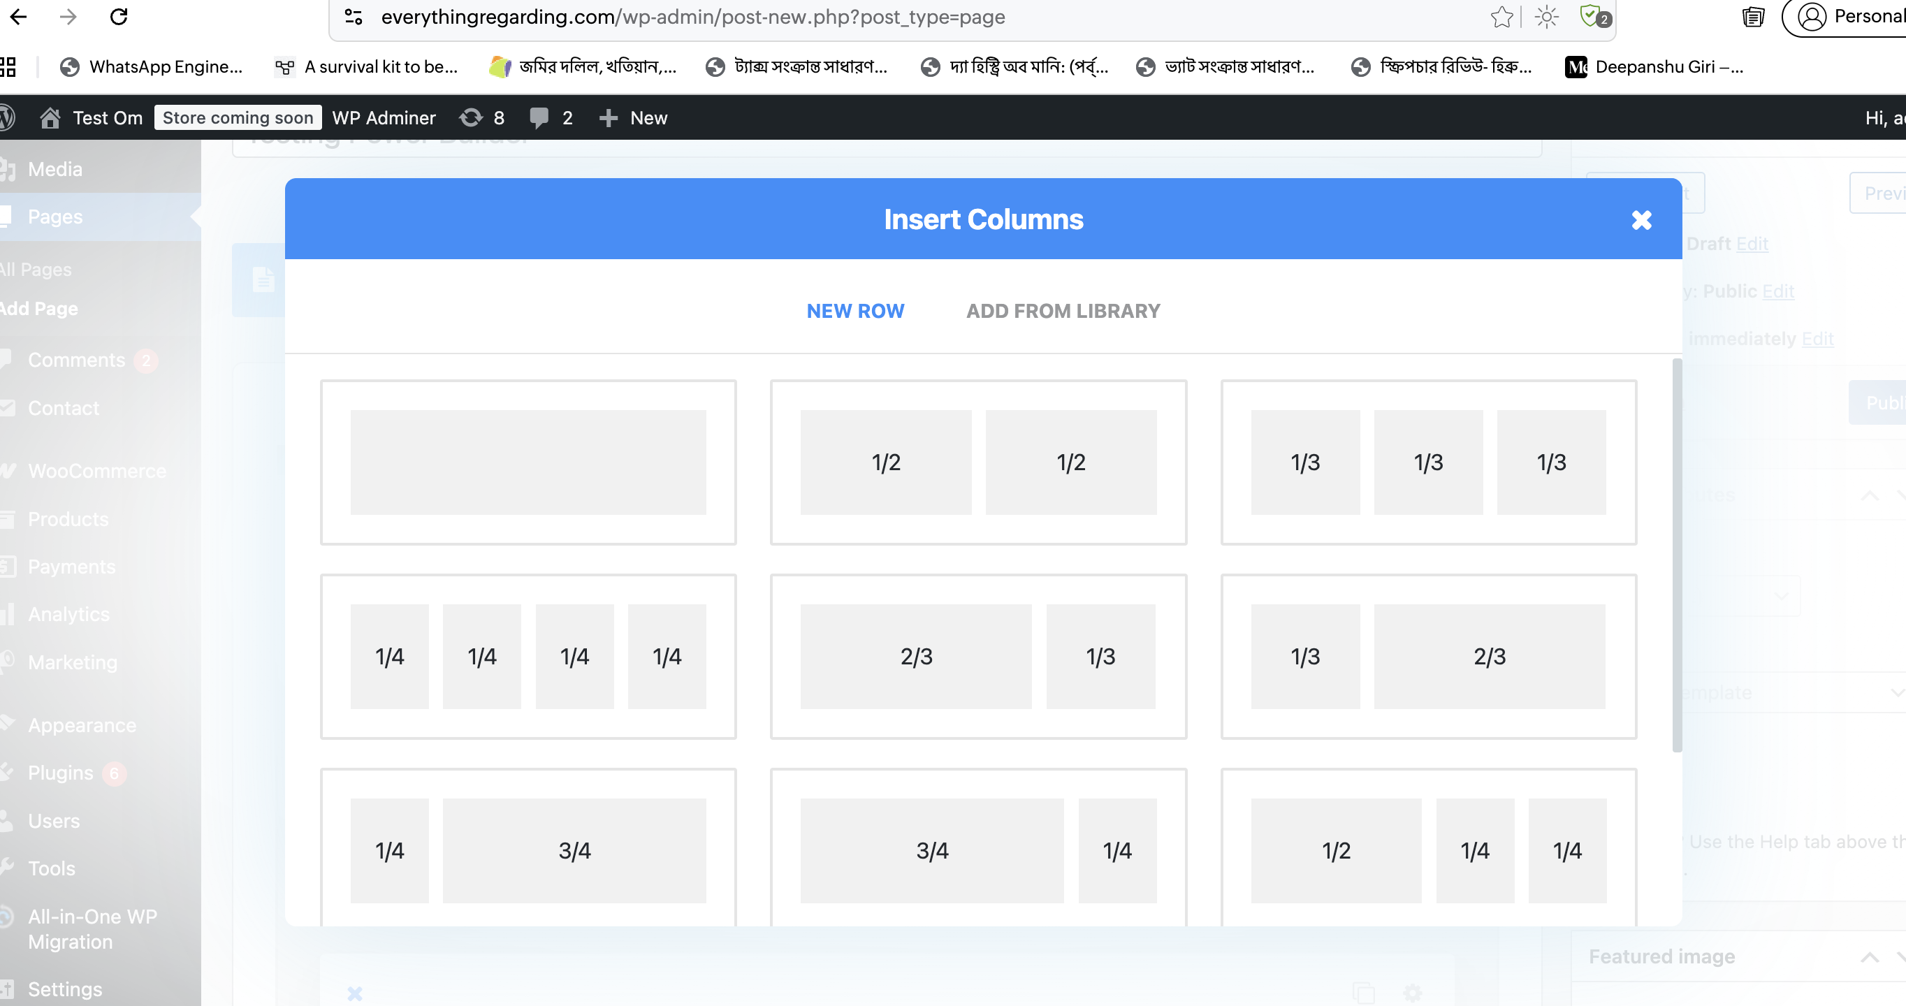Click the Store coming soon badge
The width and height of the screenshot is (1906, 1006).
[x=238, y=117]
